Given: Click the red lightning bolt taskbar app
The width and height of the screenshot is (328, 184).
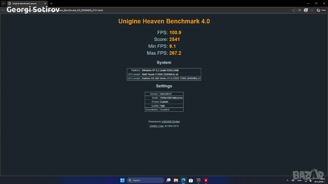Looking at the screenshot, I should coord(206,180).
